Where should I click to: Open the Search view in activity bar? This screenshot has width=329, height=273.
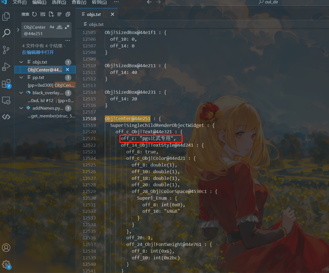[6, 33]
